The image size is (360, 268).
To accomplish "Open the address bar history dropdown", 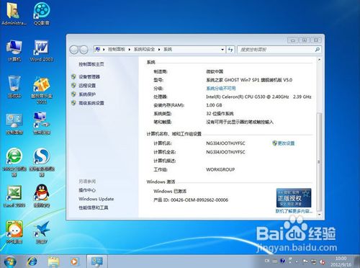I will tap(222, 50).
